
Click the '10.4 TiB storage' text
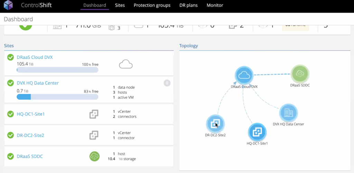tap(122, 159)
